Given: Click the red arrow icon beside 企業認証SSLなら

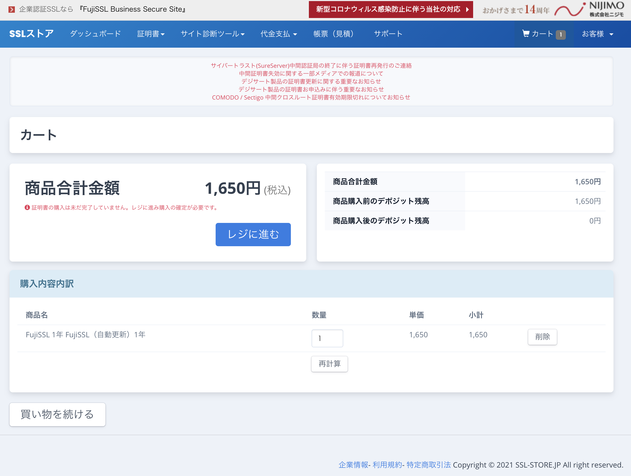Looking at the screenshot, I should coord(12,10).
